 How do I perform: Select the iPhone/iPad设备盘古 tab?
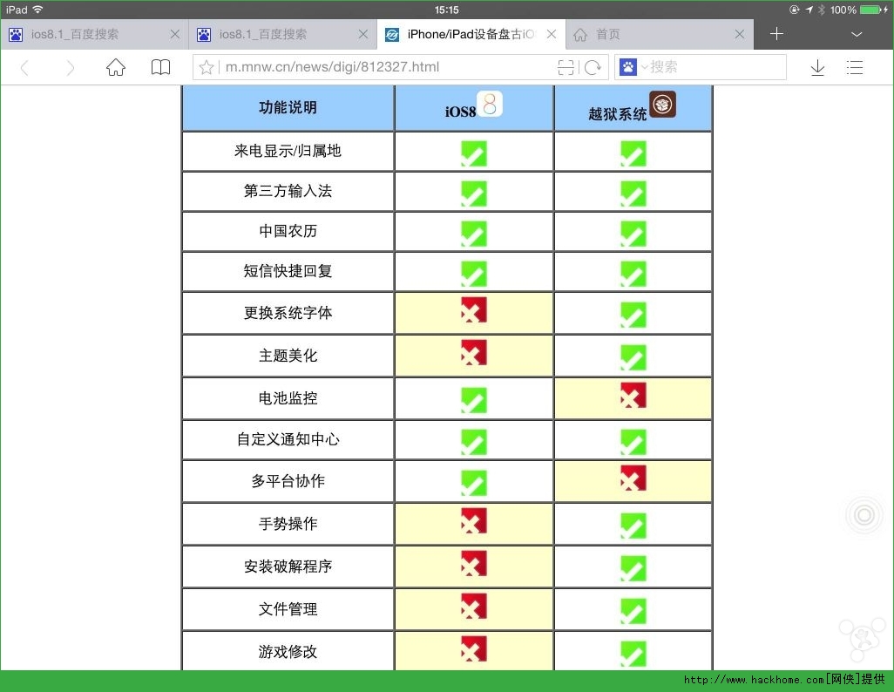click(471, 34)
